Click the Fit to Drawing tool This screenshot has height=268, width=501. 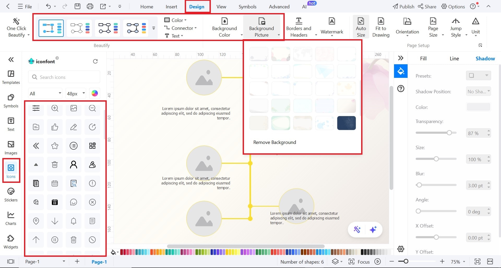coord(381,27)
